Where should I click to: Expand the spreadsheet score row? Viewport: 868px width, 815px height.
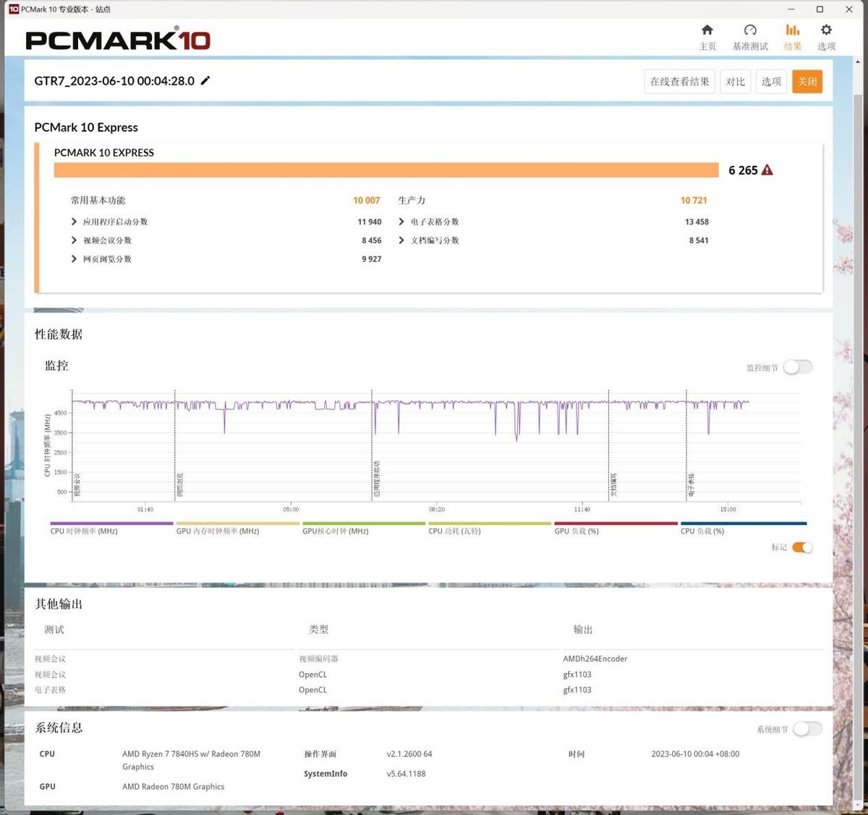coord(401,221)
